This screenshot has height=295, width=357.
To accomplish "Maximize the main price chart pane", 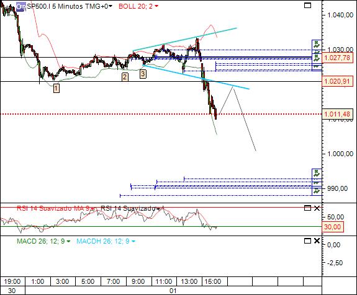I will click(x=307, y=5).
